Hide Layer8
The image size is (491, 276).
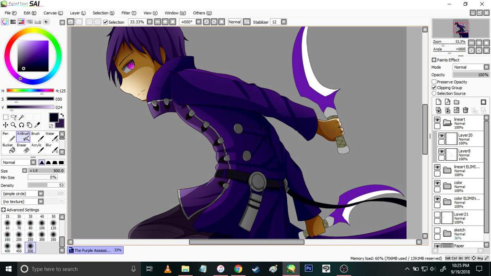[x=442, y=152]
